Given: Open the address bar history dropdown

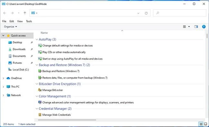Looking at the screenshot, I should [138, 13].
